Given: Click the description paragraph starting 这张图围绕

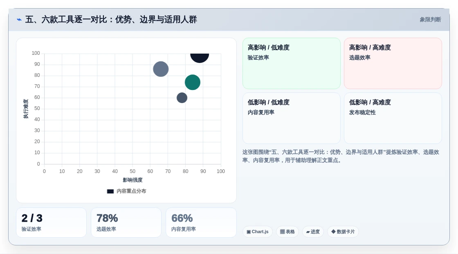Looking at the screenshot, I should (341, 156).
